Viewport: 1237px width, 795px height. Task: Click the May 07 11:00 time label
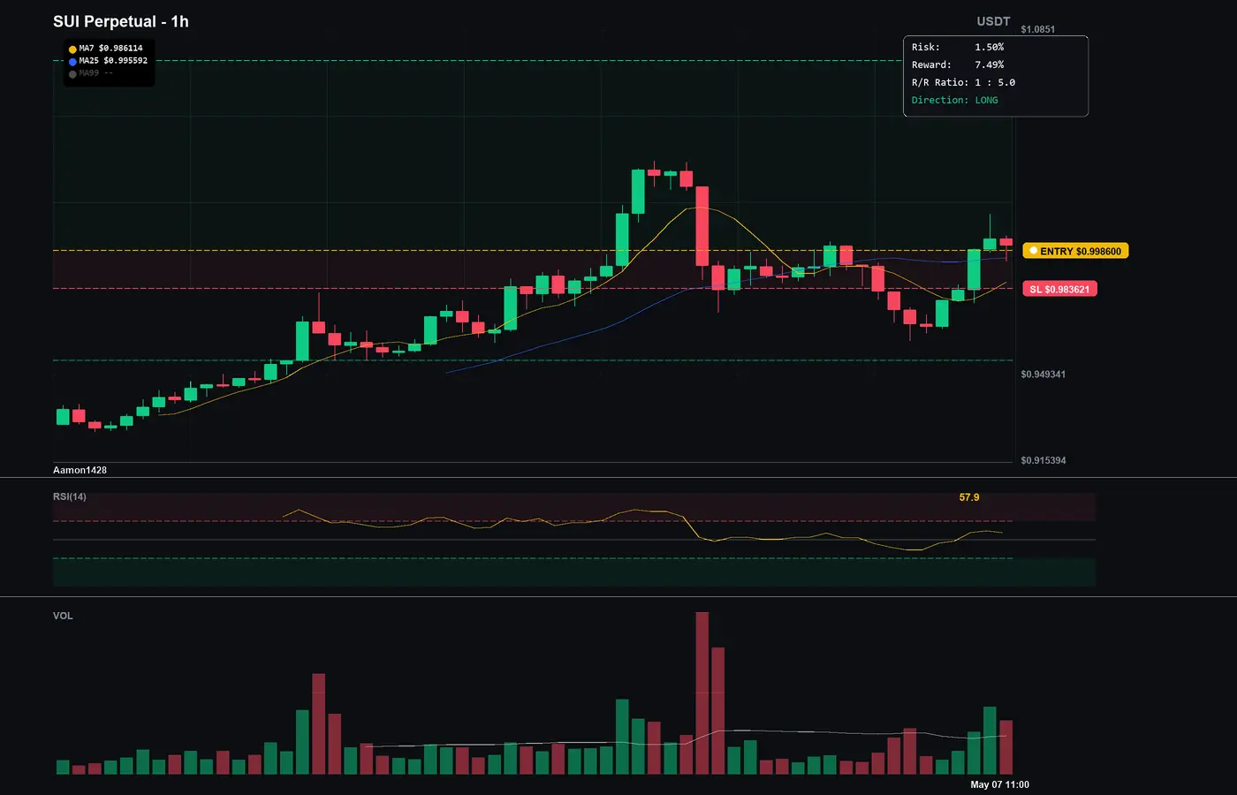[999, 784]
